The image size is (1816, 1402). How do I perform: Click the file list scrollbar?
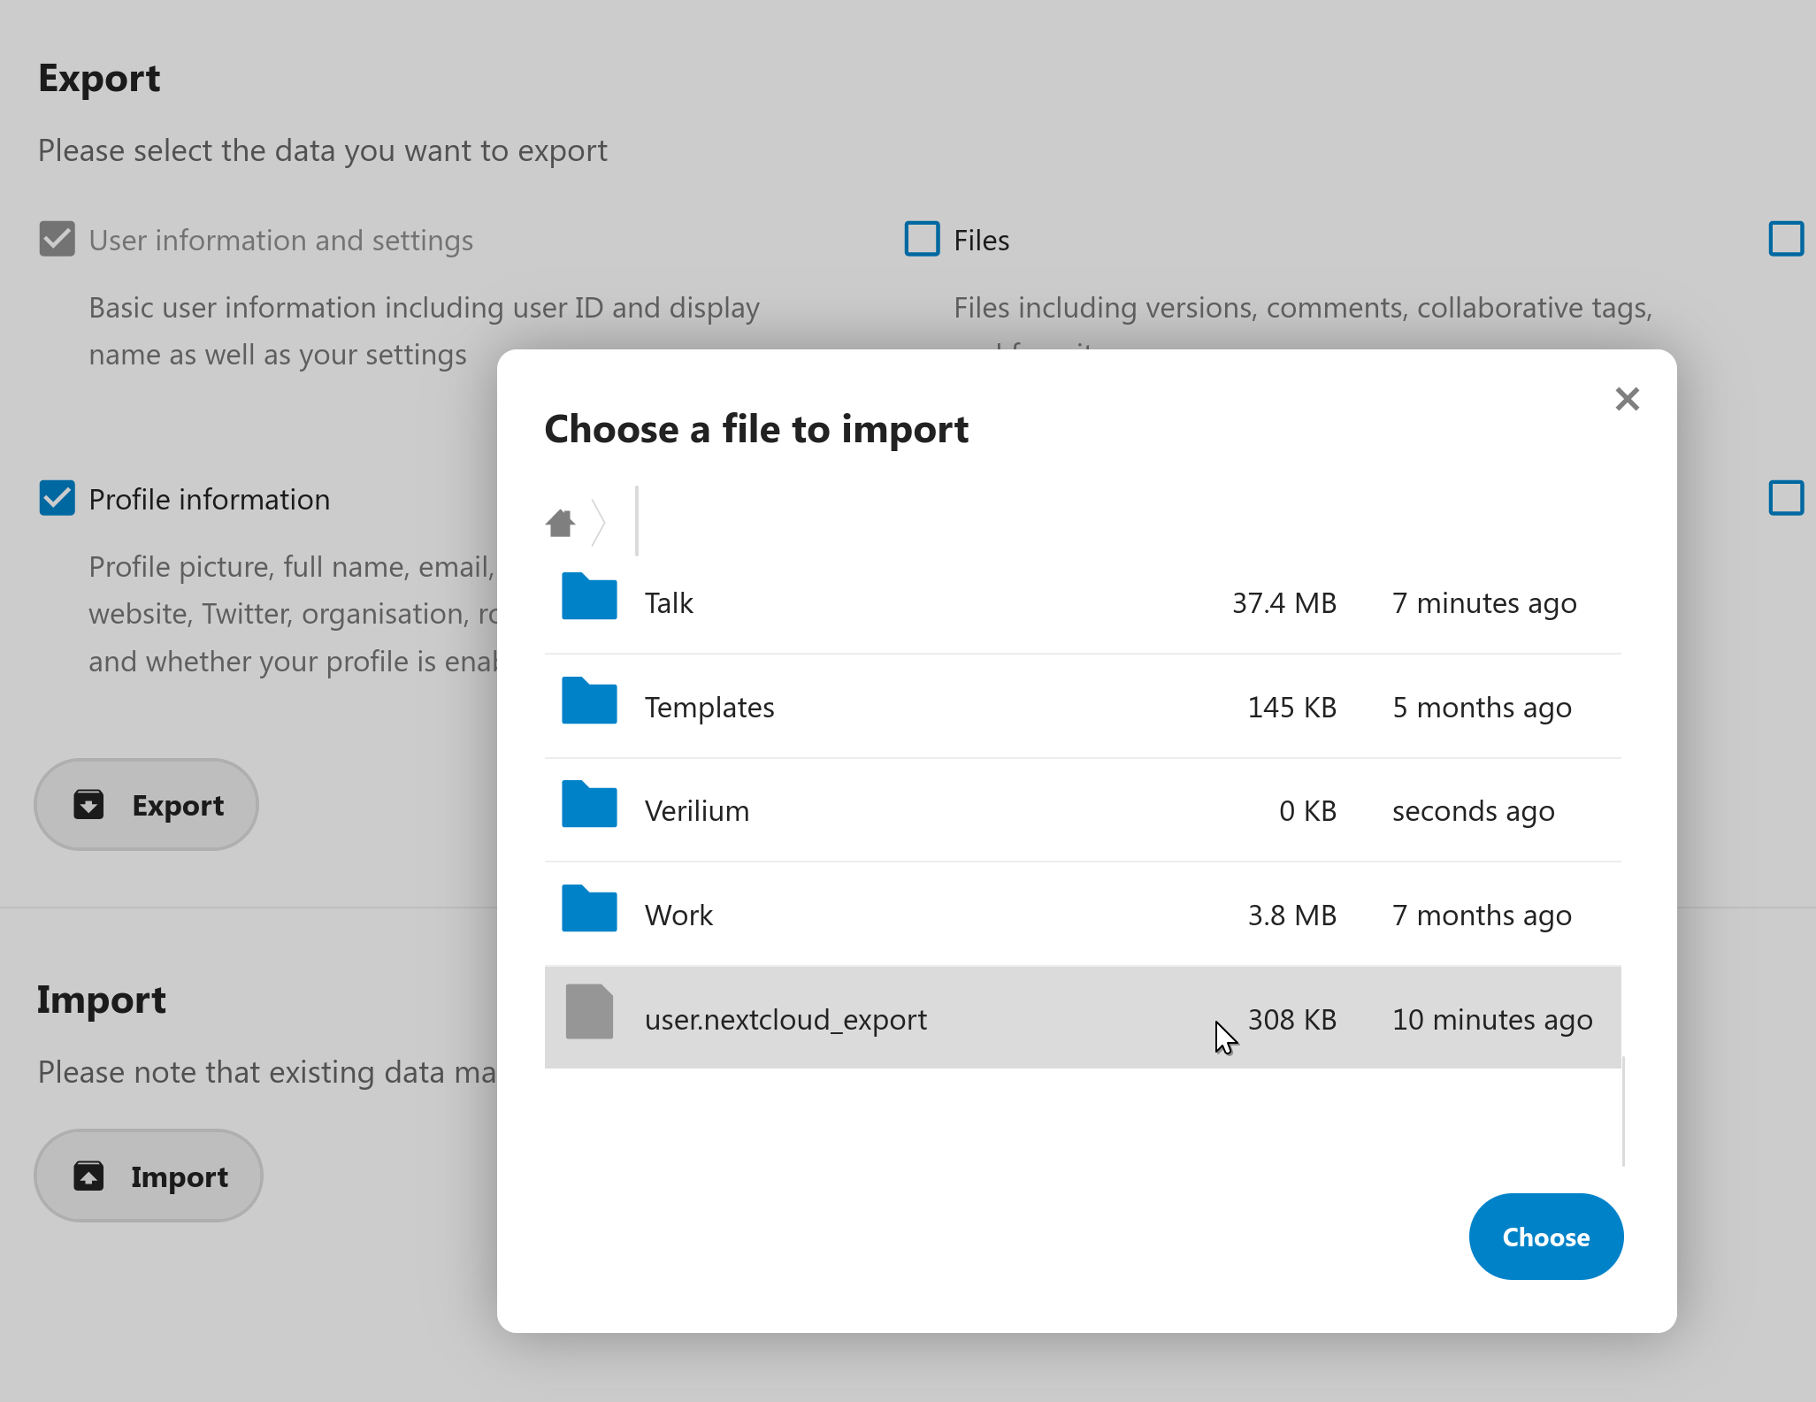[x=1623, y=1110]
